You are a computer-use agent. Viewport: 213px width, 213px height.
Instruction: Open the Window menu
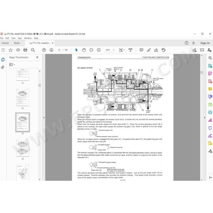click(28, 38)
